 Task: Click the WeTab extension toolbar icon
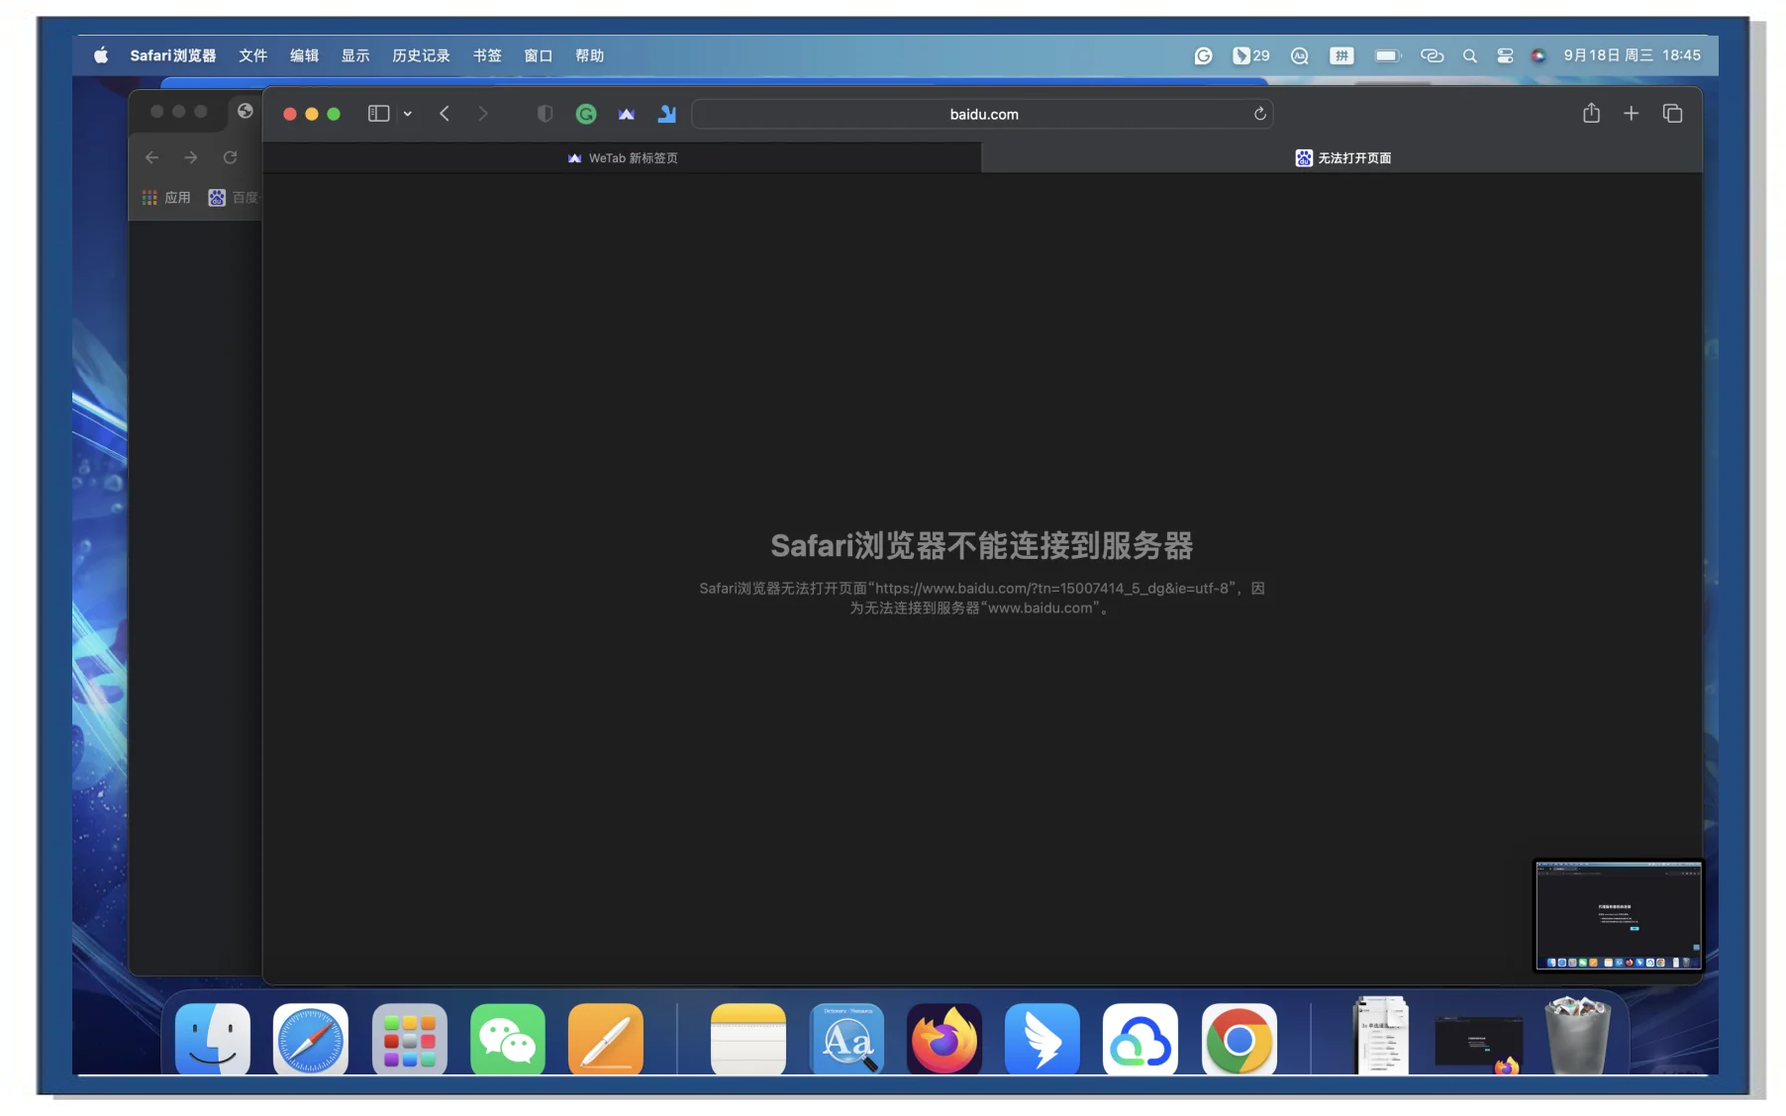626,114
